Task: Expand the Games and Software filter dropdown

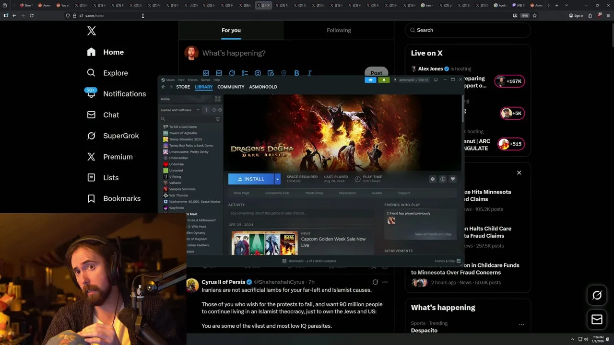Action: click(x=181, y=110)
